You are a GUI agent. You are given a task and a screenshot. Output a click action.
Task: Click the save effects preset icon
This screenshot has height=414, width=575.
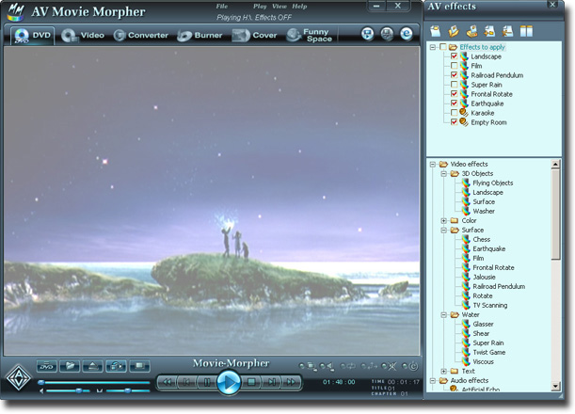point(471,31)
